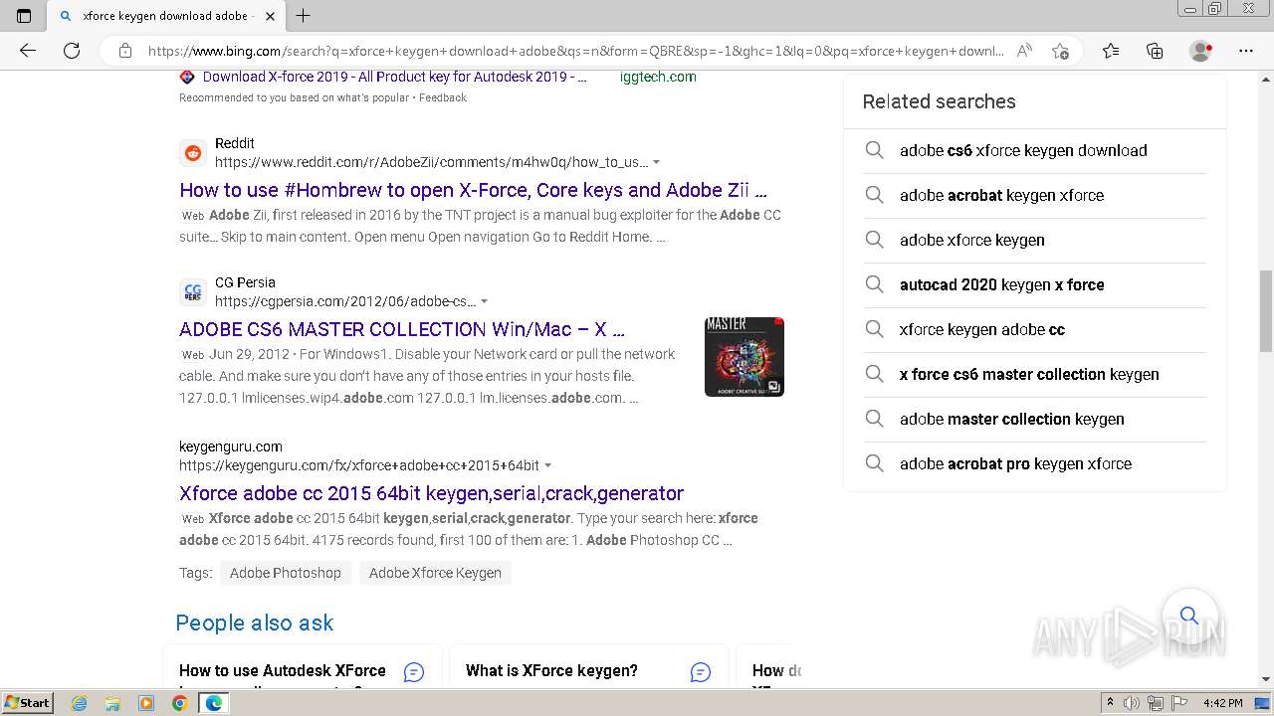
Task: Expand the Reddit result URL dropdown
Action: 656,162
